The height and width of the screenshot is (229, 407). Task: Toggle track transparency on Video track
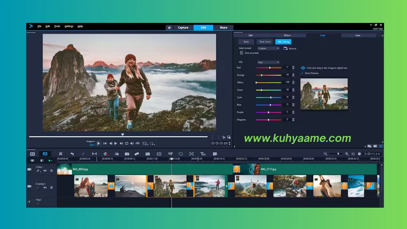coord(52,171)
